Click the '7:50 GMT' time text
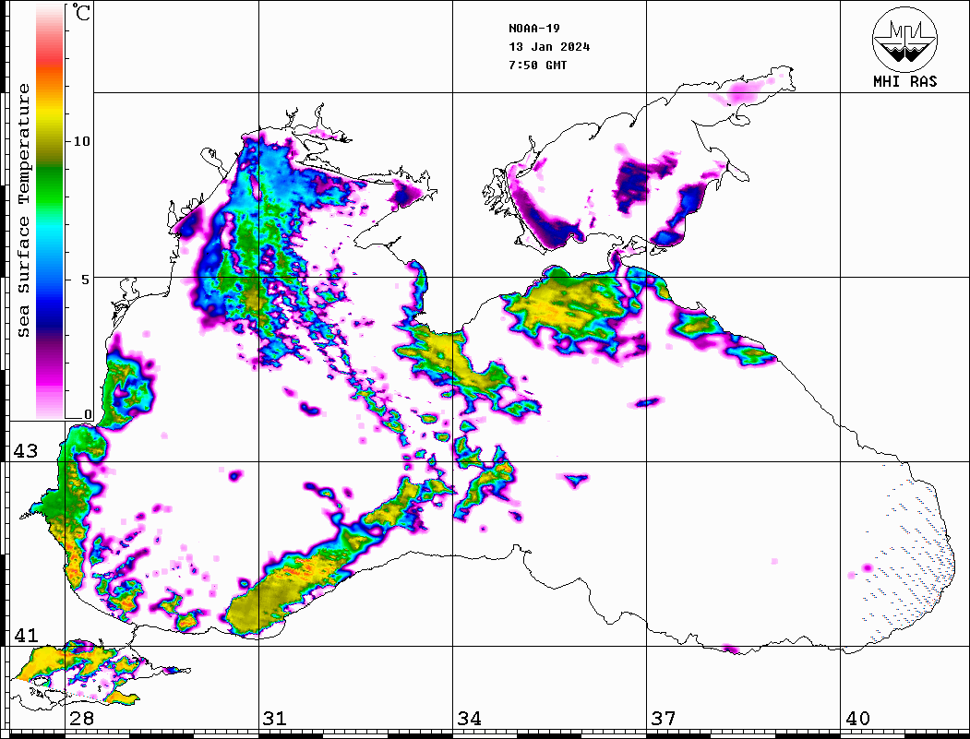This screenshot has width=970, height=739. (537, 65)
